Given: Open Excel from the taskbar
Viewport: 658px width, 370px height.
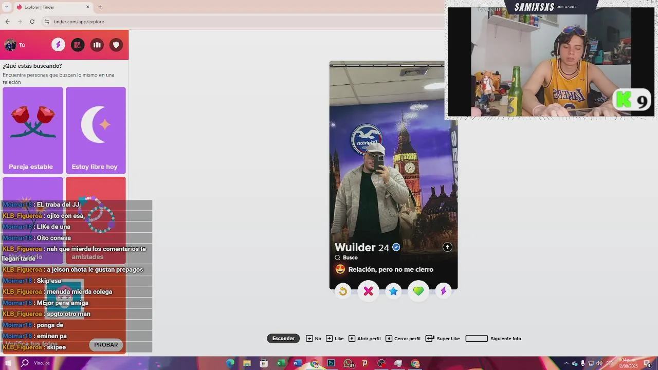Looking at the screenshot, I should [281, 363].
